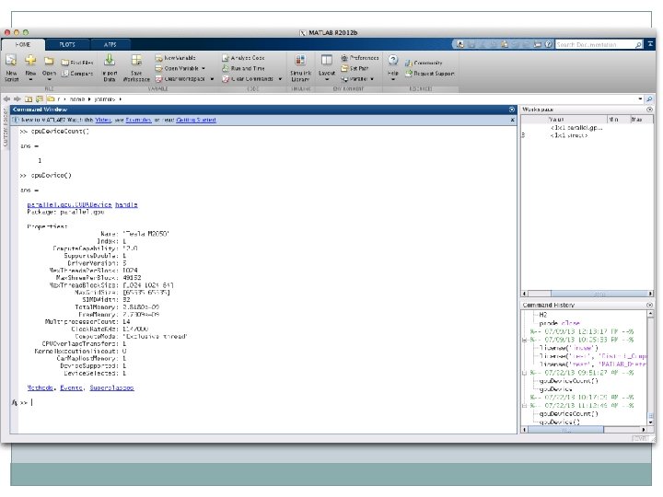Collapse the 07/09/13 10:25 PM history group

524,340
